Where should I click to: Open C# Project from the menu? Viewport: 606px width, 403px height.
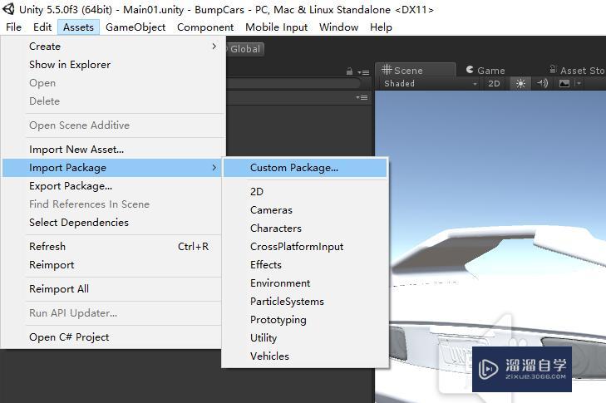(112, 337)
